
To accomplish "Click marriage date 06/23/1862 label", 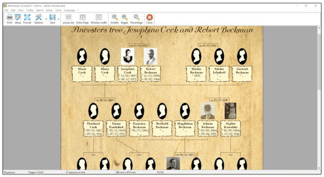I will coord(185,155).
